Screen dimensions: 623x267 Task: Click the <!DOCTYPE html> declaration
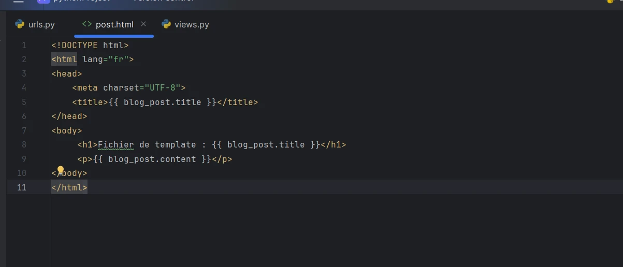(x=90, y=46)
